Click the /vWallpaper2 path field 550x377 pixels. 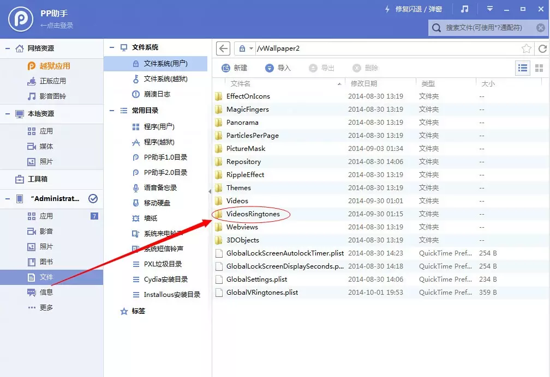(x=387, y=48)
